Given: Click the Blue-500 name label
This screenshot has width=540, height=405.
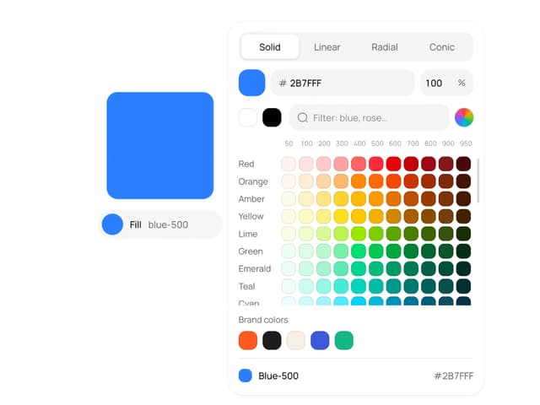Looking at the screenshot, I should [278, 375].
